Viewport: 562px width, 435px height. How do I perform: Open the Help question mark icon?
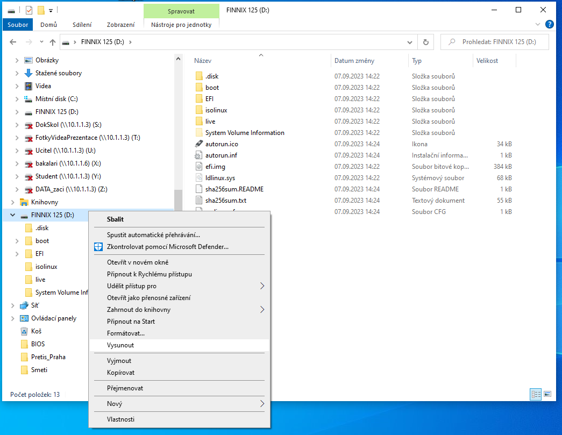(x=550, y=24)
